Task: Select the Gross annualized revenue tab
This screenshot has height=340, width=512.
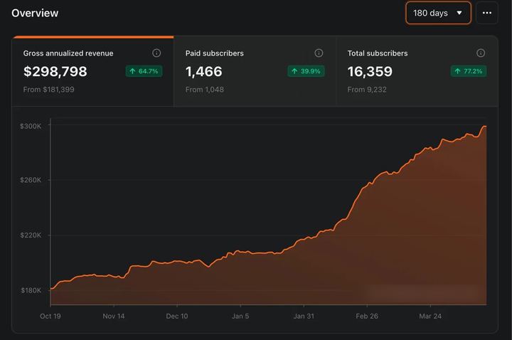Action: tap(92, 71)
